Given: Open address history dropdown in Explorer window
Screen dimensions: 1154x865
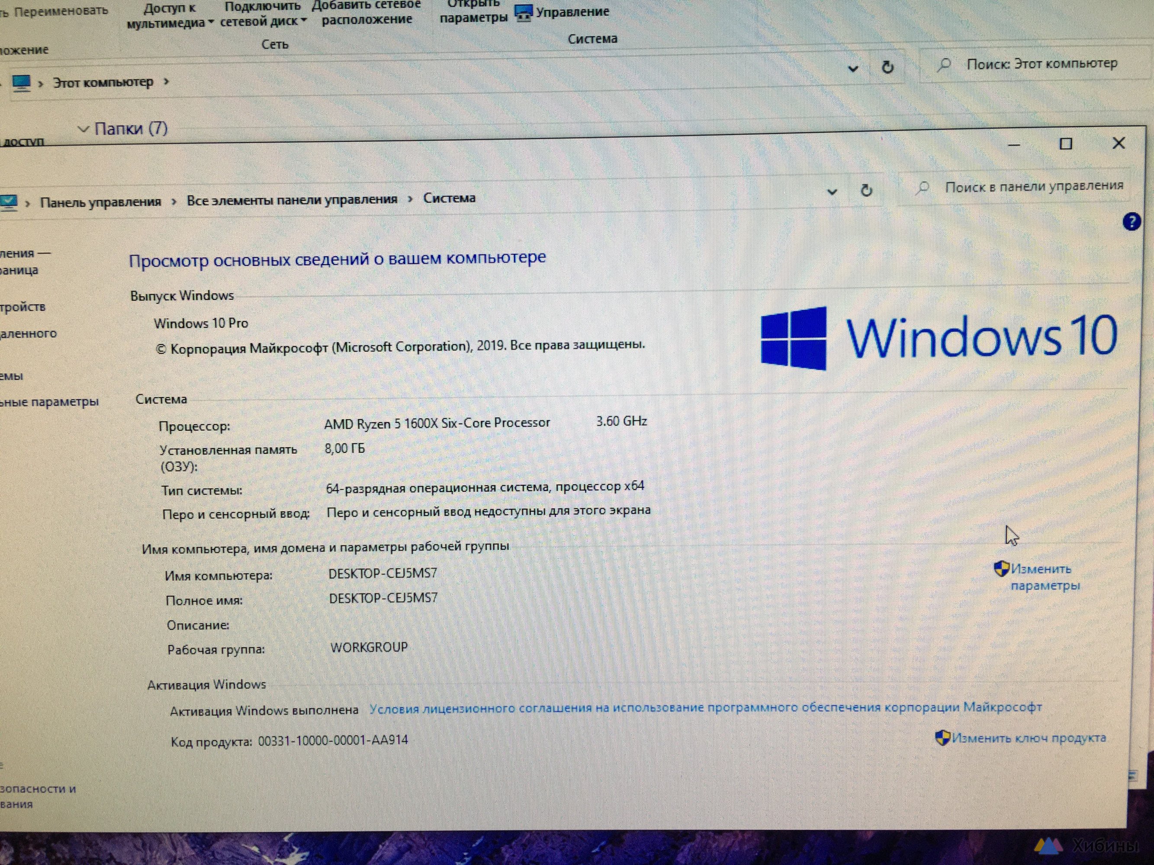Looking at the screenshot, I should [854, 68].
